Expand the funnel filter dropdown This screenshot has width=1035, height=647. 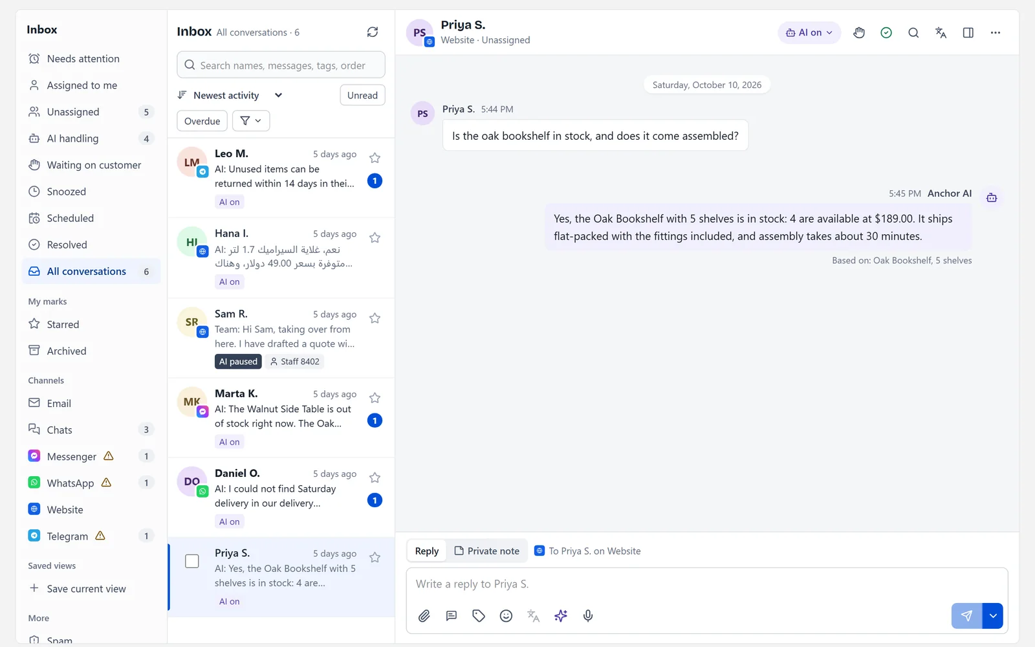click(x=251, y=121)
